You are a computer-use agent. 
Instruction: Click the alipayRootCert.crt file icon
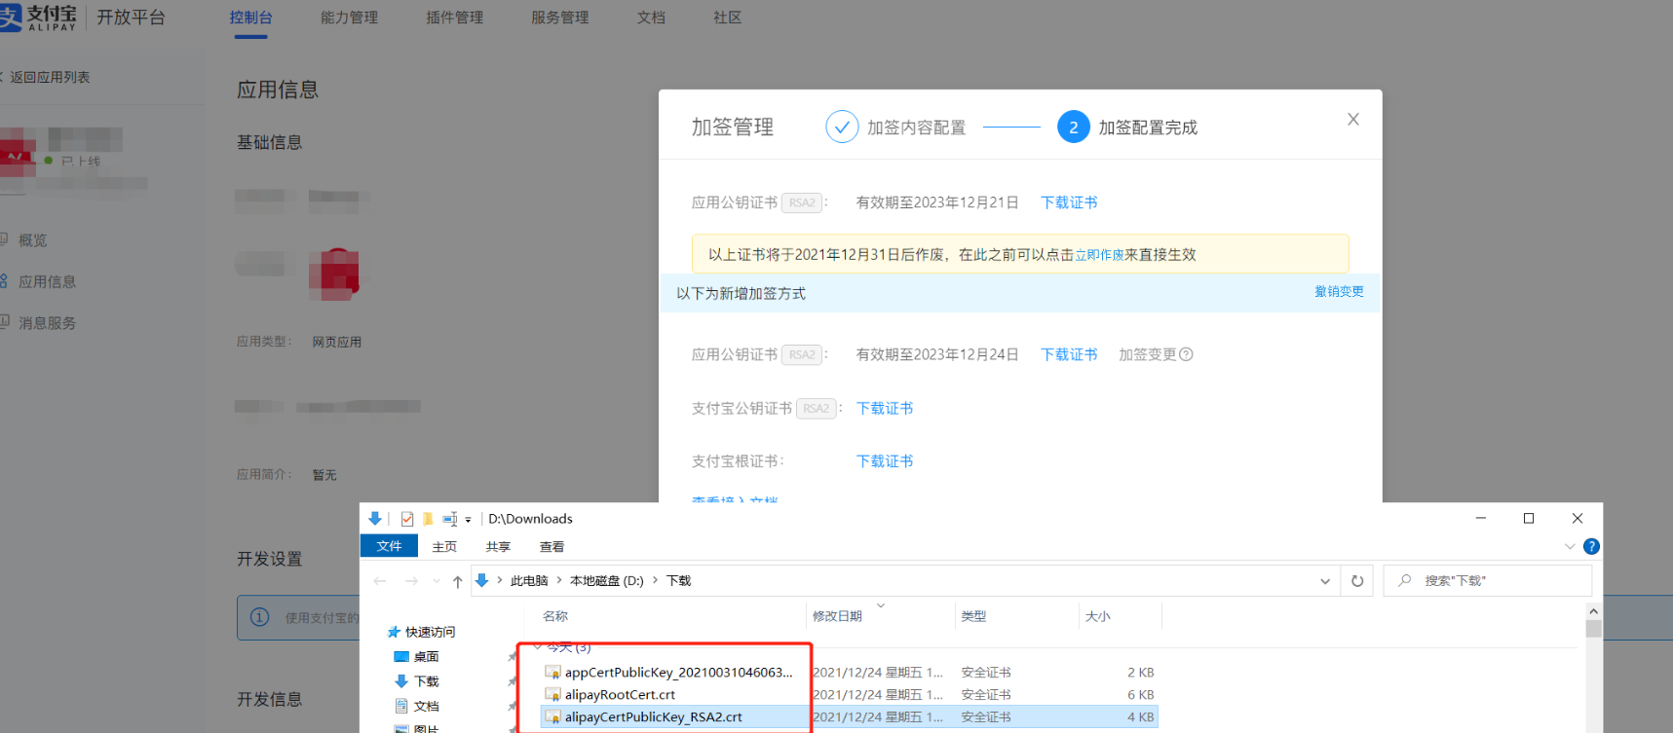(x=552, y=695)
